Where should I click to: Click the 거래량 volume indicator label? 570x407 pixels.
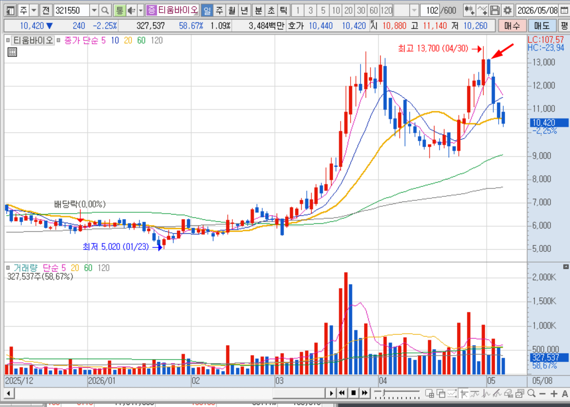(25, 268)
